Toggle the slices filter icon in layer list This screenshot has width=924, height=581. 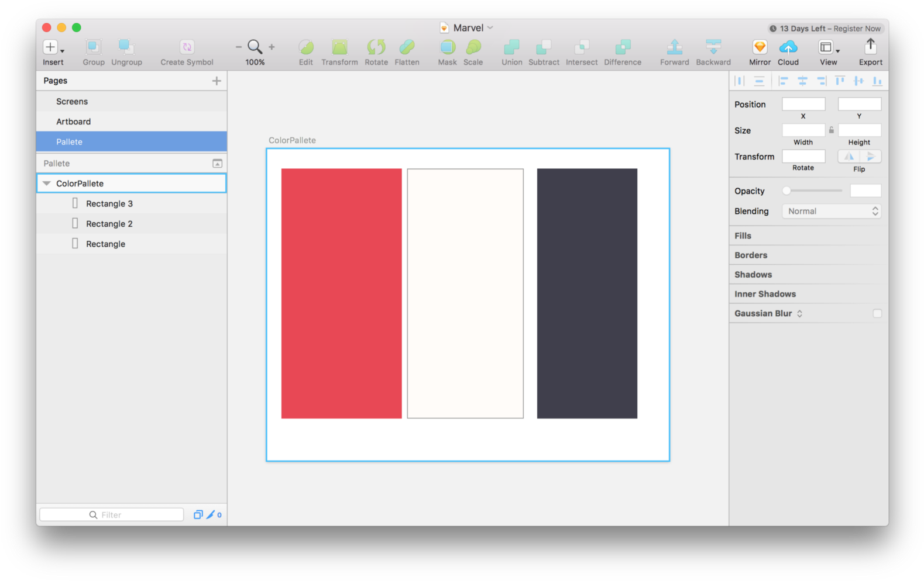211,515
